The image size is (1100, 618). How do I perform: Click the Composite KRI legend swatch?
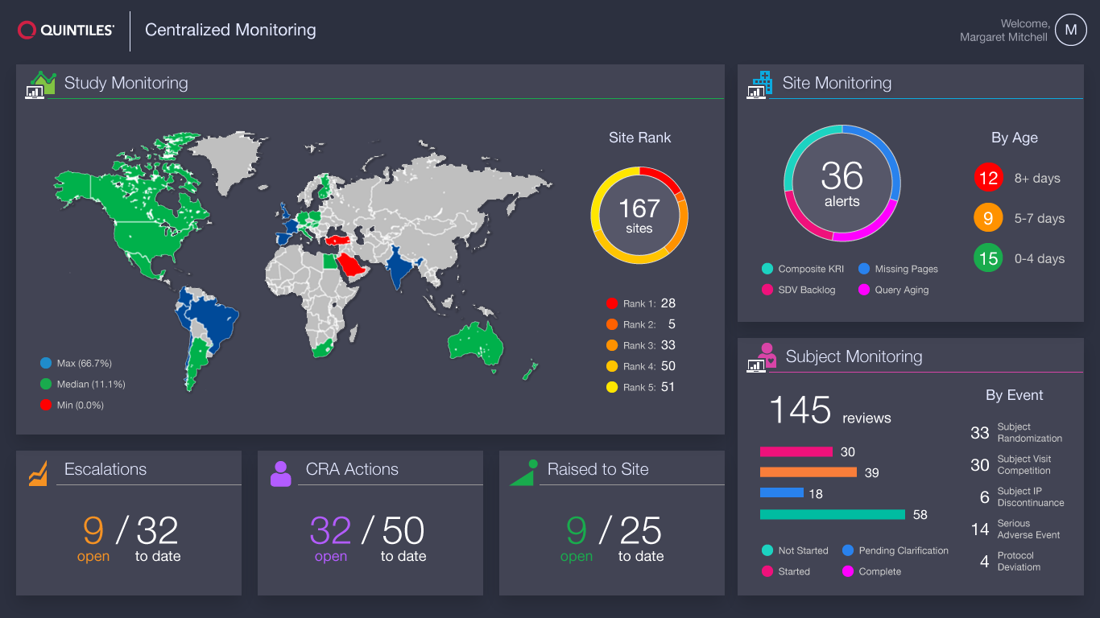coord(767,269)
